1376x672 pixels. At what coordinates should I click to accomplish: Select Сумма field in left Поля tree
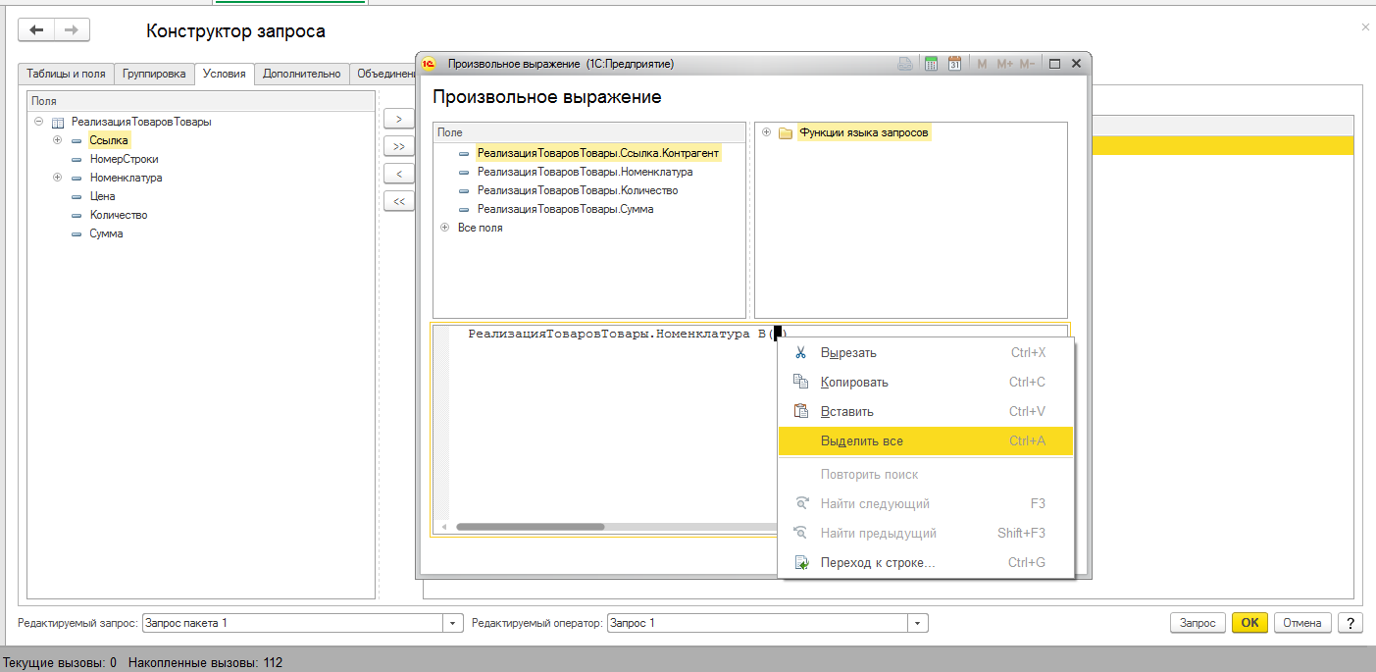[x=106, y=233]
